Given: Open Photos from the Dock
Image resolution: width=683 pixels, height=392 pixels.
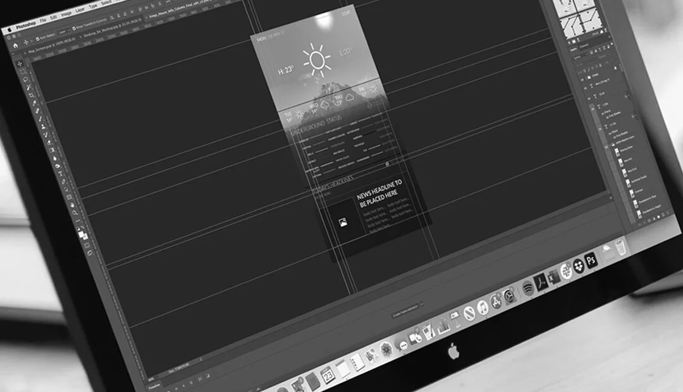Looking at the screenshot, I should coord(386,349).
